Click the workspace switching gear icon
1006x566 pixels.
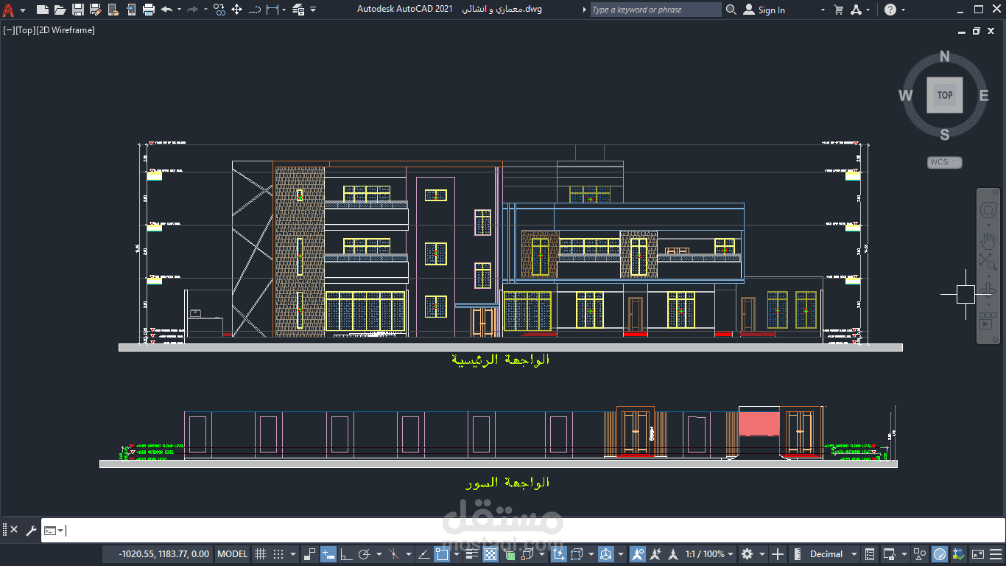coord(747,553)
